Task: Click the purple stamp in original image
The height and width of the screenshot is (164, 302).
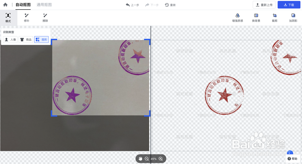Action: tap(72, 95)
